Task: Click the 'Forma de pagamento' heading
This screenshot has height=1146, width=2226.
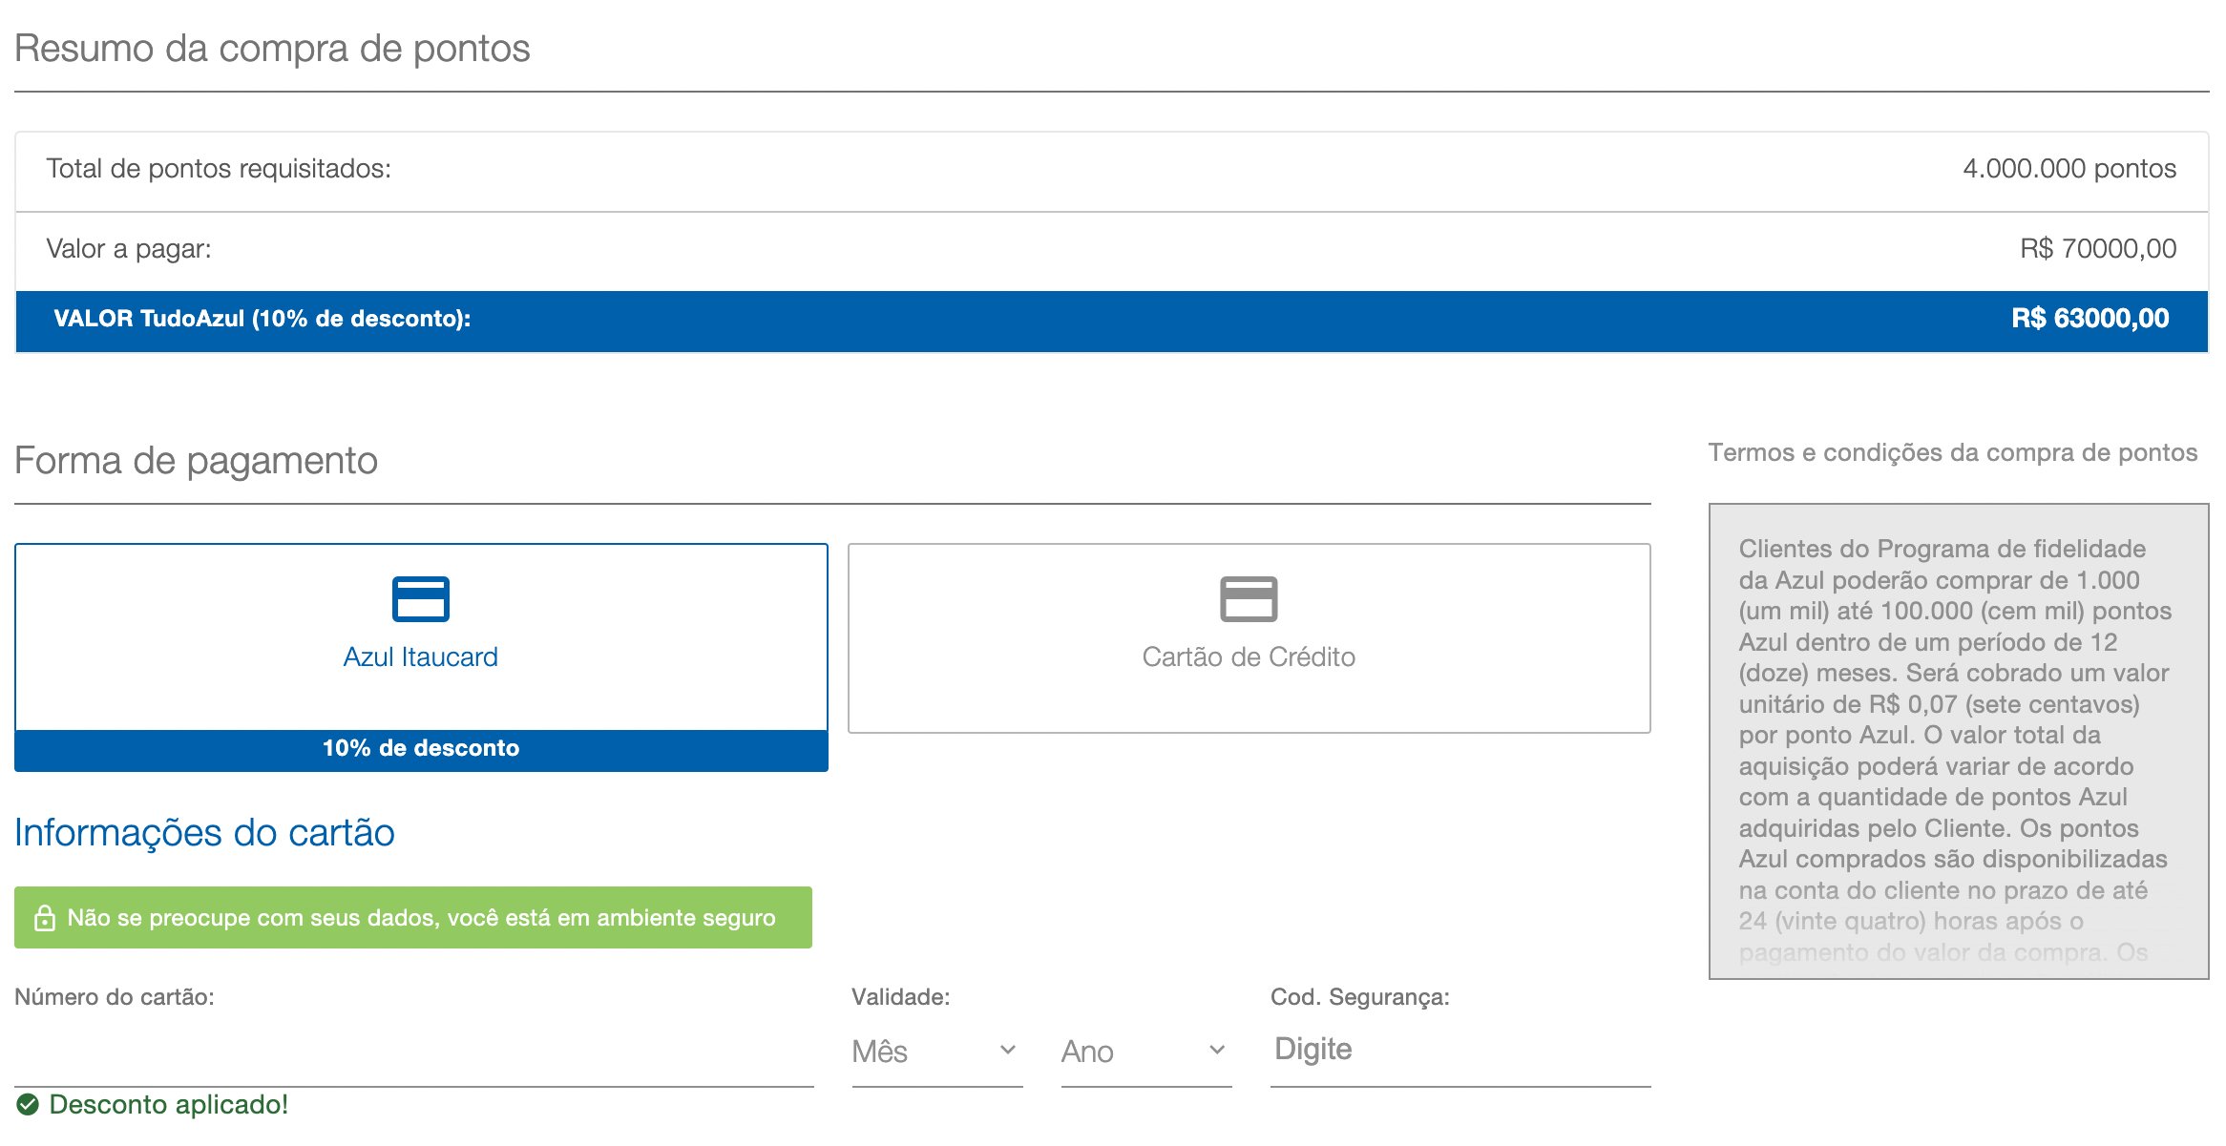Action: click(x=196, y=461)
